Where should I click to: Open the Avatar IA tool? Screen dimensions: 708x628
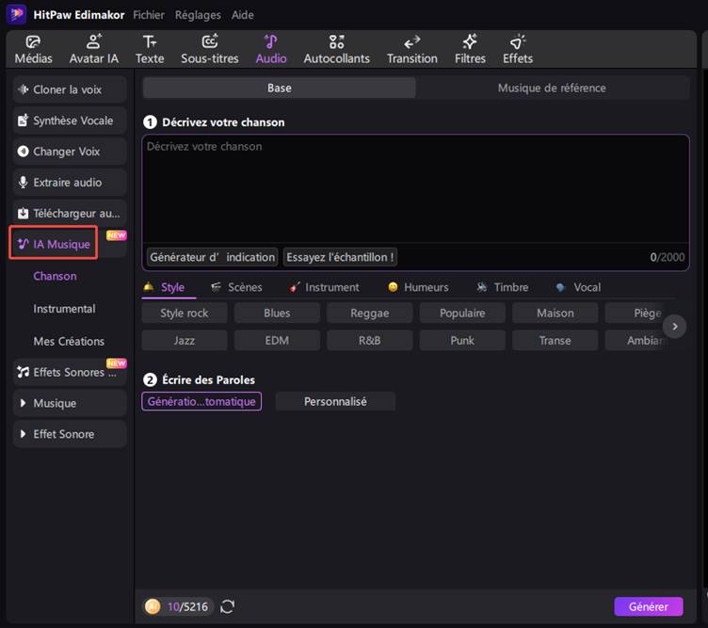coord(94,50)
